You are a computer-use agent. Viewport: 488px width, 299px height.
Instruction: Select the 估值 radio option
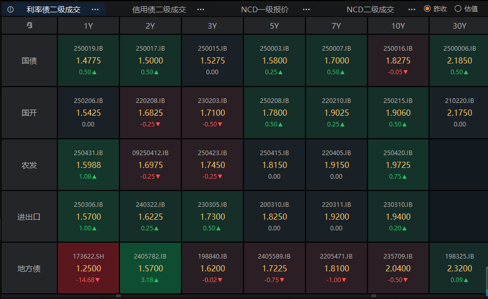coord(458,9)
